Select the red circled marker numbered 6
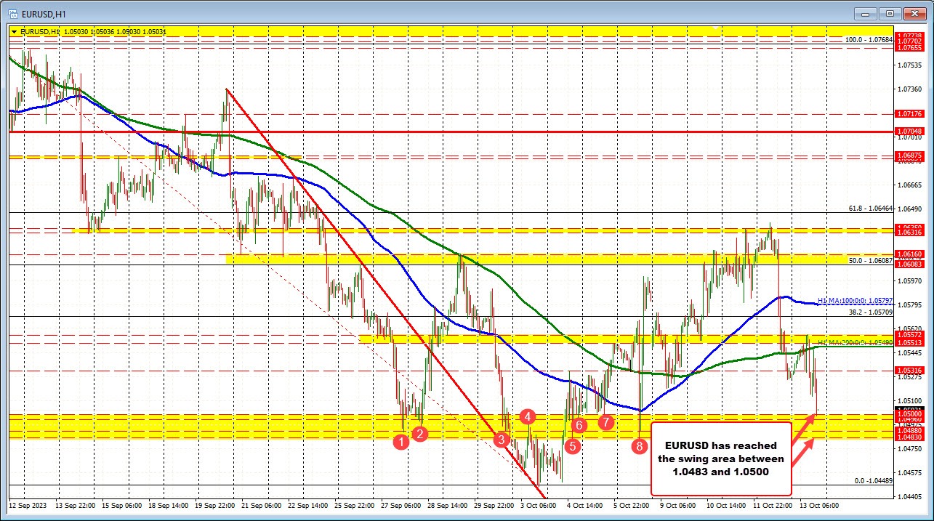 coord(579,425)
